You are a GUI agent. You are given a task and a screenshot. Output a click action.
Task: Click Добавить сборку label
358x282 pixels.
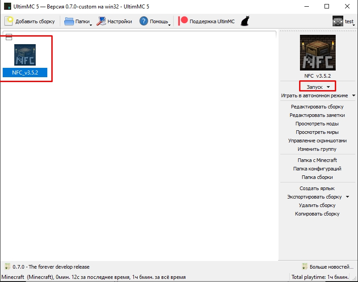click(35, 21)
